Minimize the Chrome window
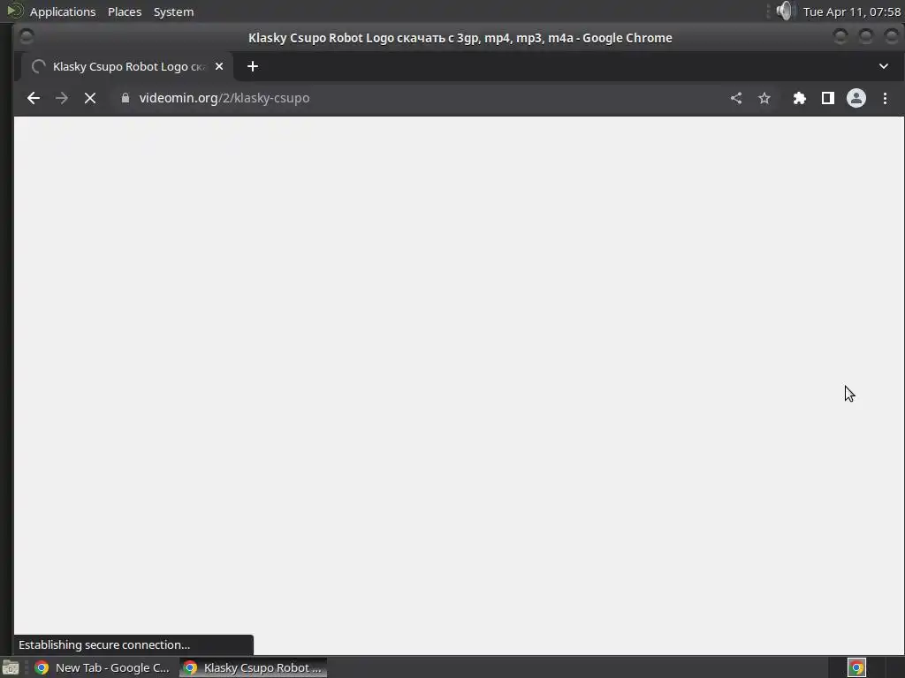The image size is (905, 678). [x=840, y=36]
